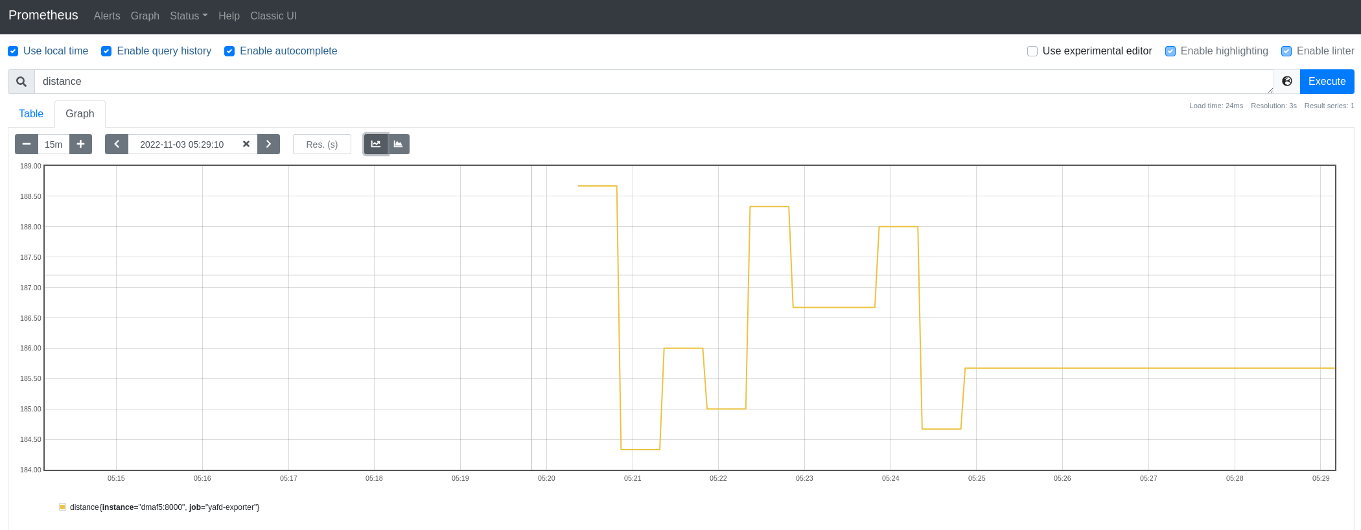Open the Alerts page in navbar

[107, 16]
